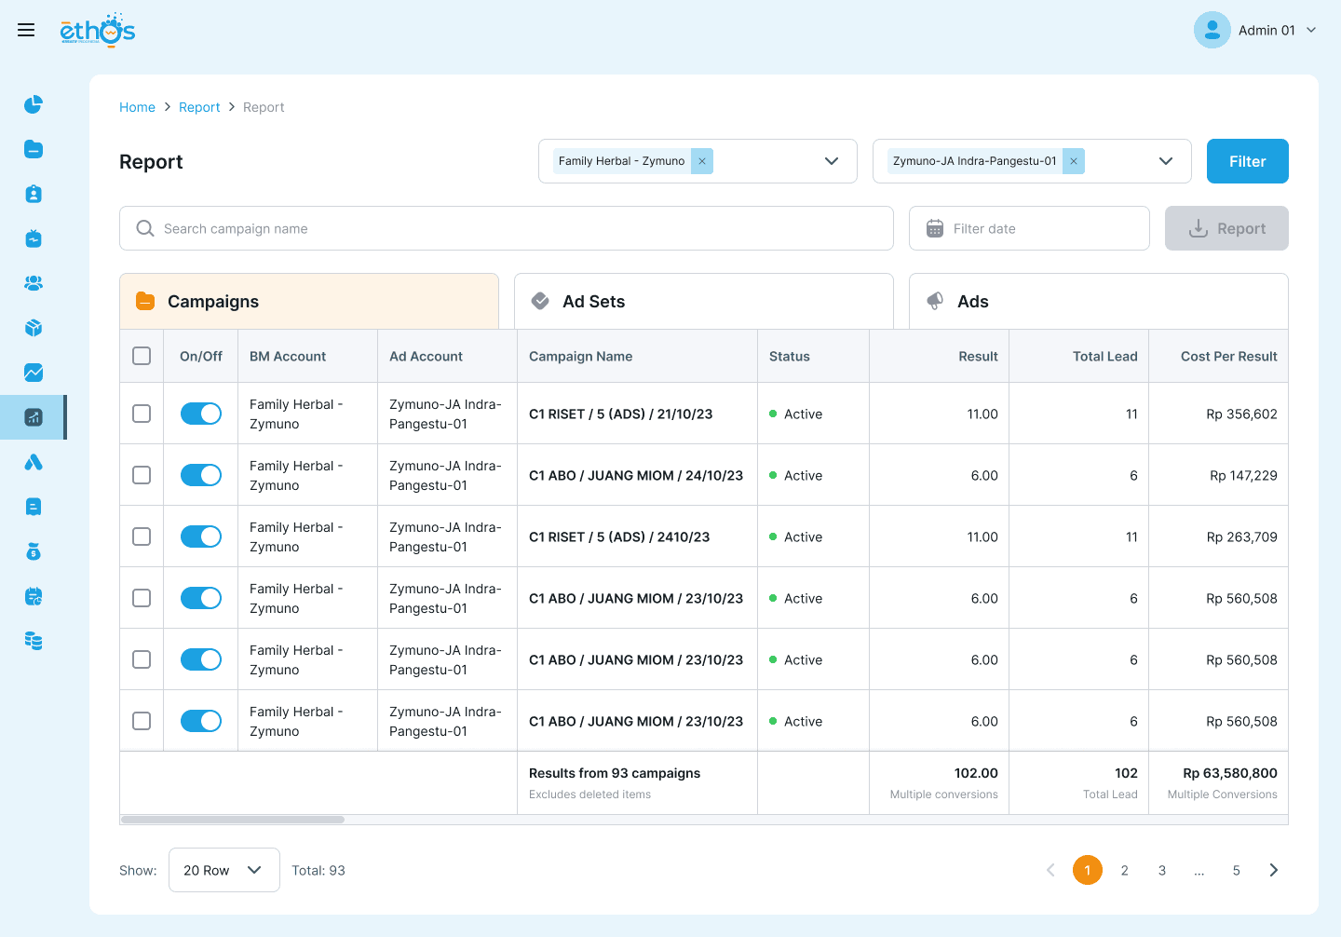Toggle off campaign C1 ABO / JUANG MIOM / 24/10/23

point(201,475)
